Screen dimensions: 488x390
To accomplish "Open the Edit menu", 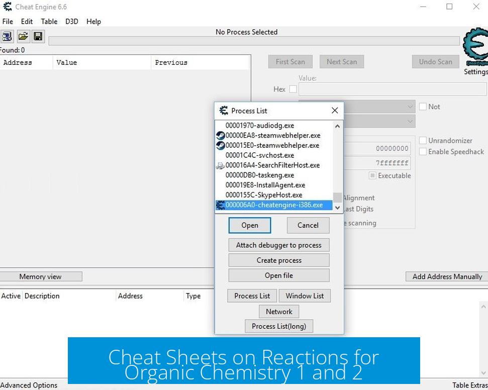I will click(27, 22).
